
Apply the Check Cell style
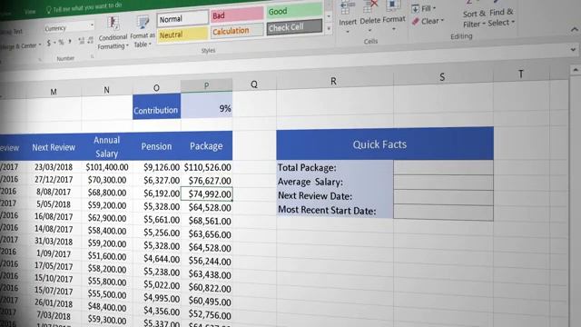point(294,27)
